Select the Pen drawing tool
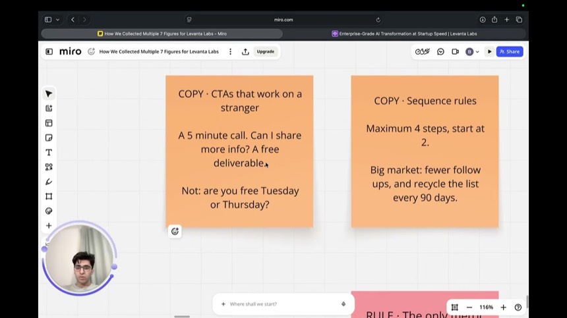567x318 pixels. 49,182
